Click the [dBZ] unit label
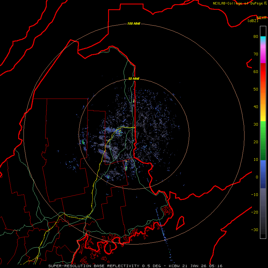Screen dimensions: 268x268 pyautogui.click(x=253, y=21)
